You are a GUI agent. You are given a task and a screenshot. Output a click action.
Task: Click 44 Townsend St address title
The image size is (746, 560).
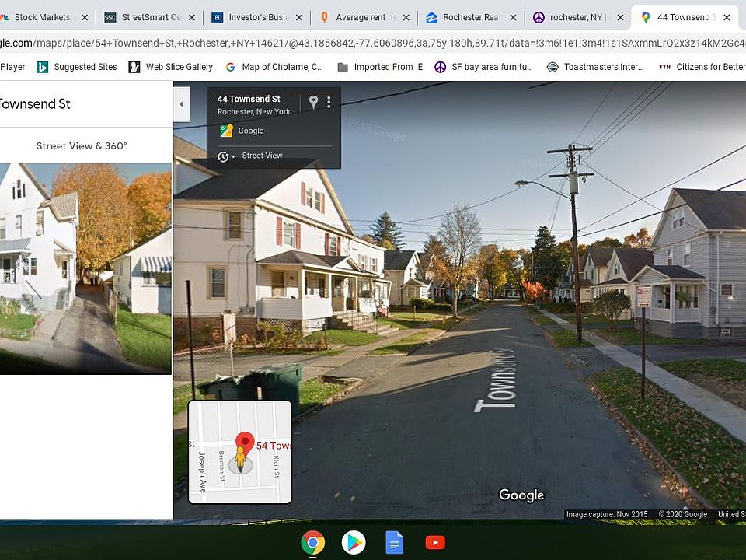point(249,99)
